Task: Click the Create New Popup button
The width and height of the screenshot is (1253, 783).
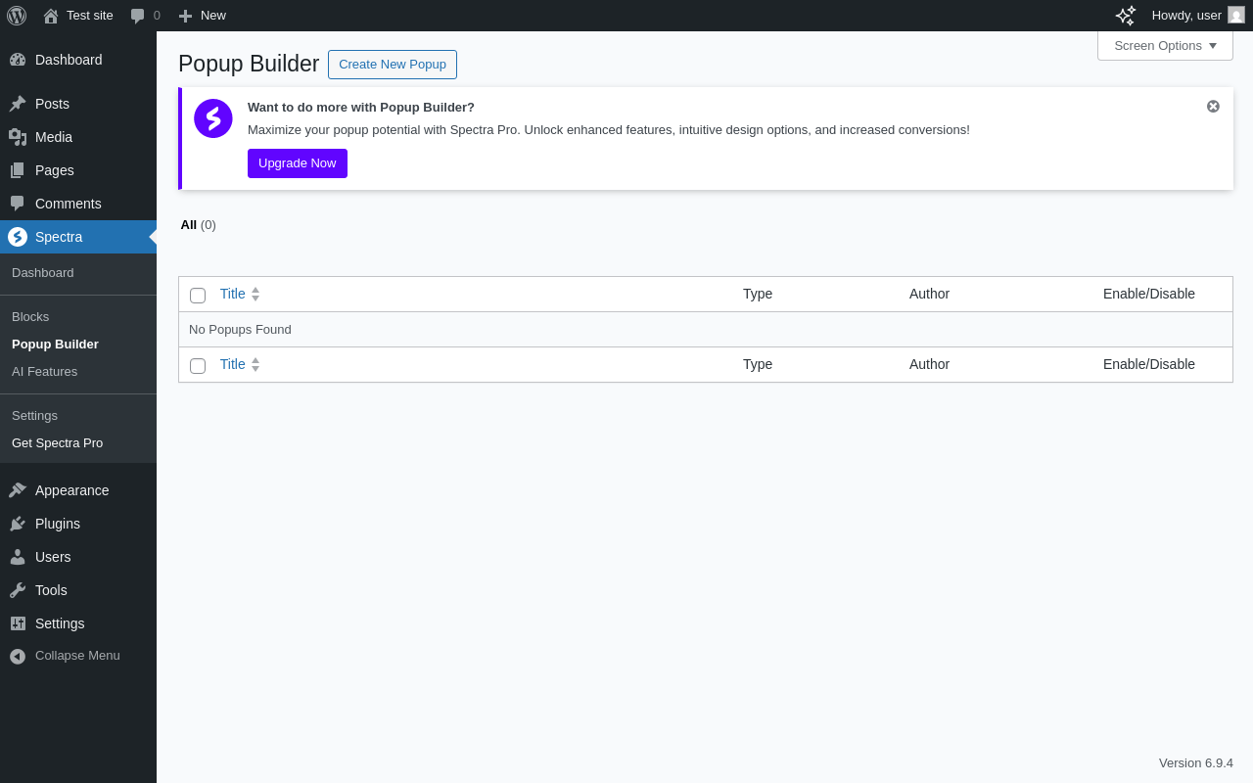Action: pos(393,65)
